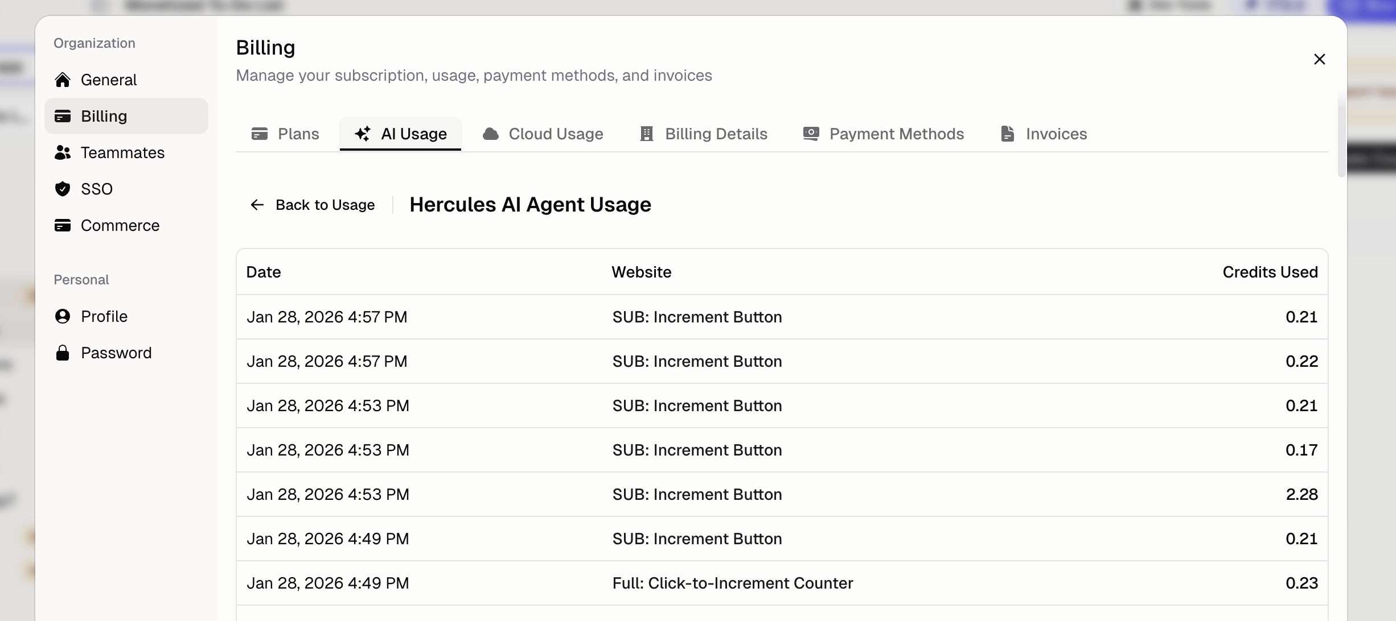Open Teammates settings in sidebar
1396x621 pixels.
click(122, 152)
